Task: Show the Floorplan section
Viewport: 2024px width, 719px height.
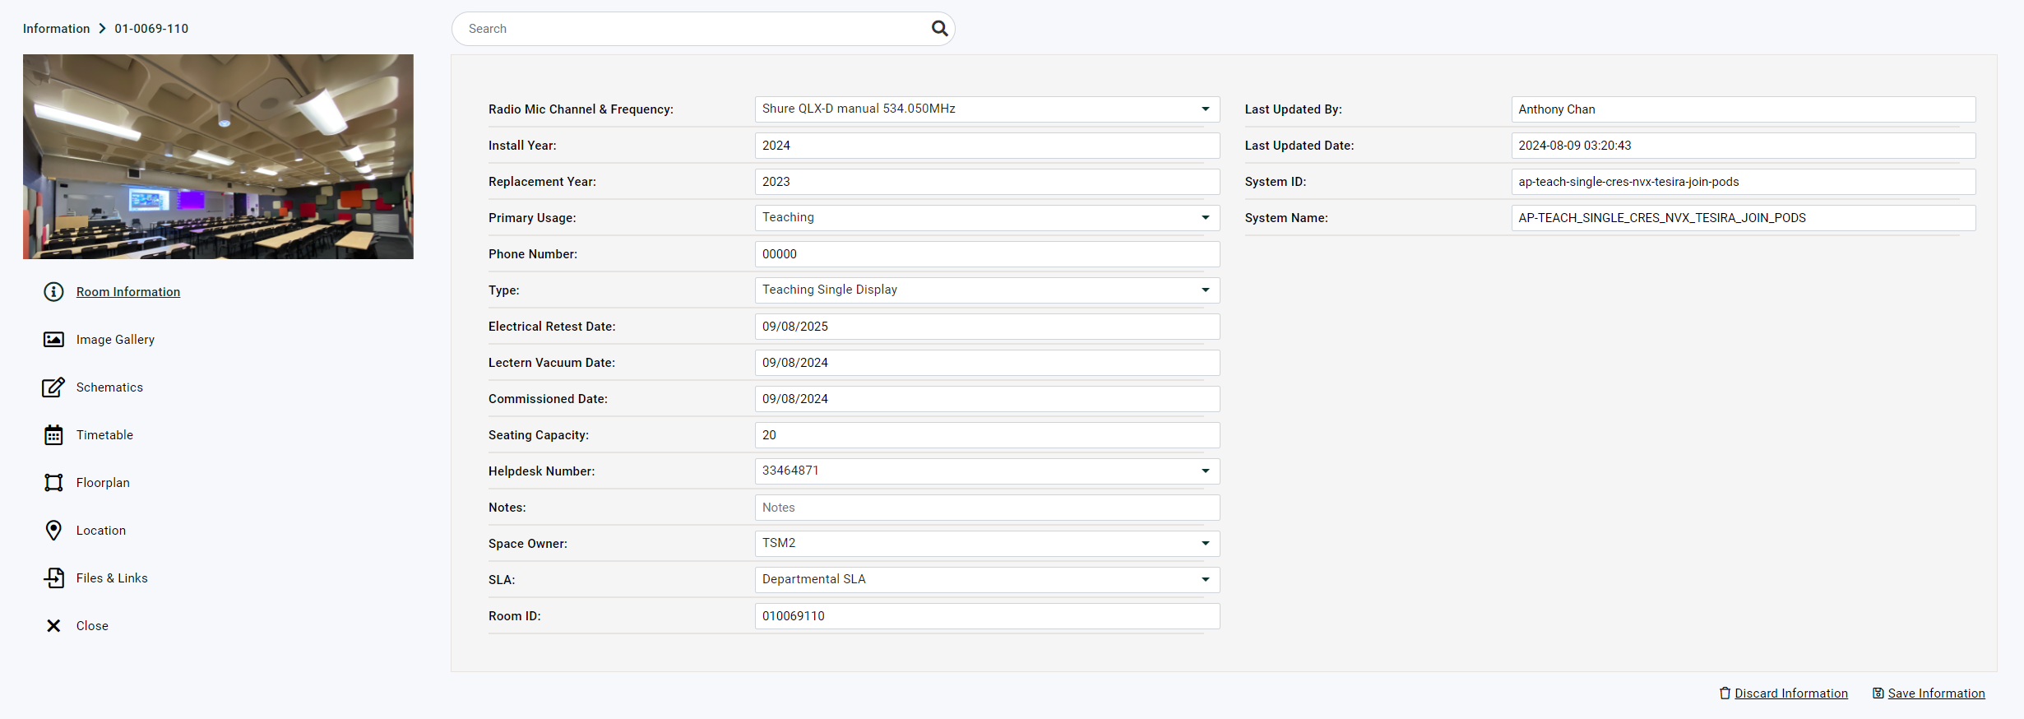Action: pyautogui.click(x=103, y=483)
